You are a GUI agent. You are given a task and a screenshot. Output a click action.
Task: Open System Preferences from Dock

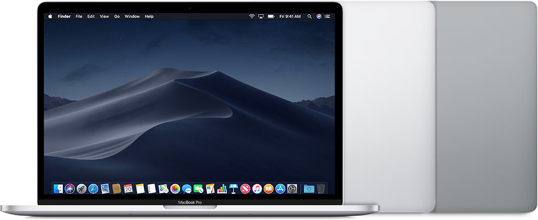click(x=292, y=189)
